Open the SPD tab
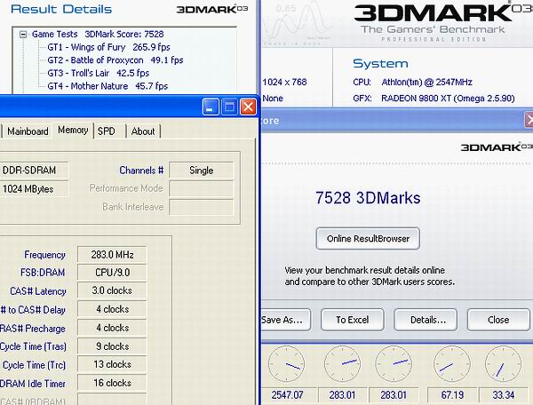Image resolution: width=533 pixels, height=405 pixels. tap(106, 131)
